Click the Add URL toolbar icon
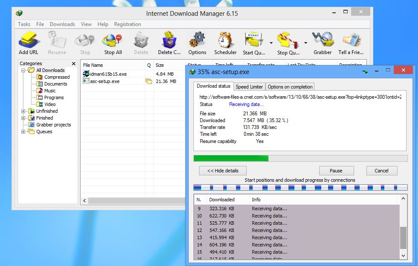Screen dimensions: 418x266 pos(29,40)
